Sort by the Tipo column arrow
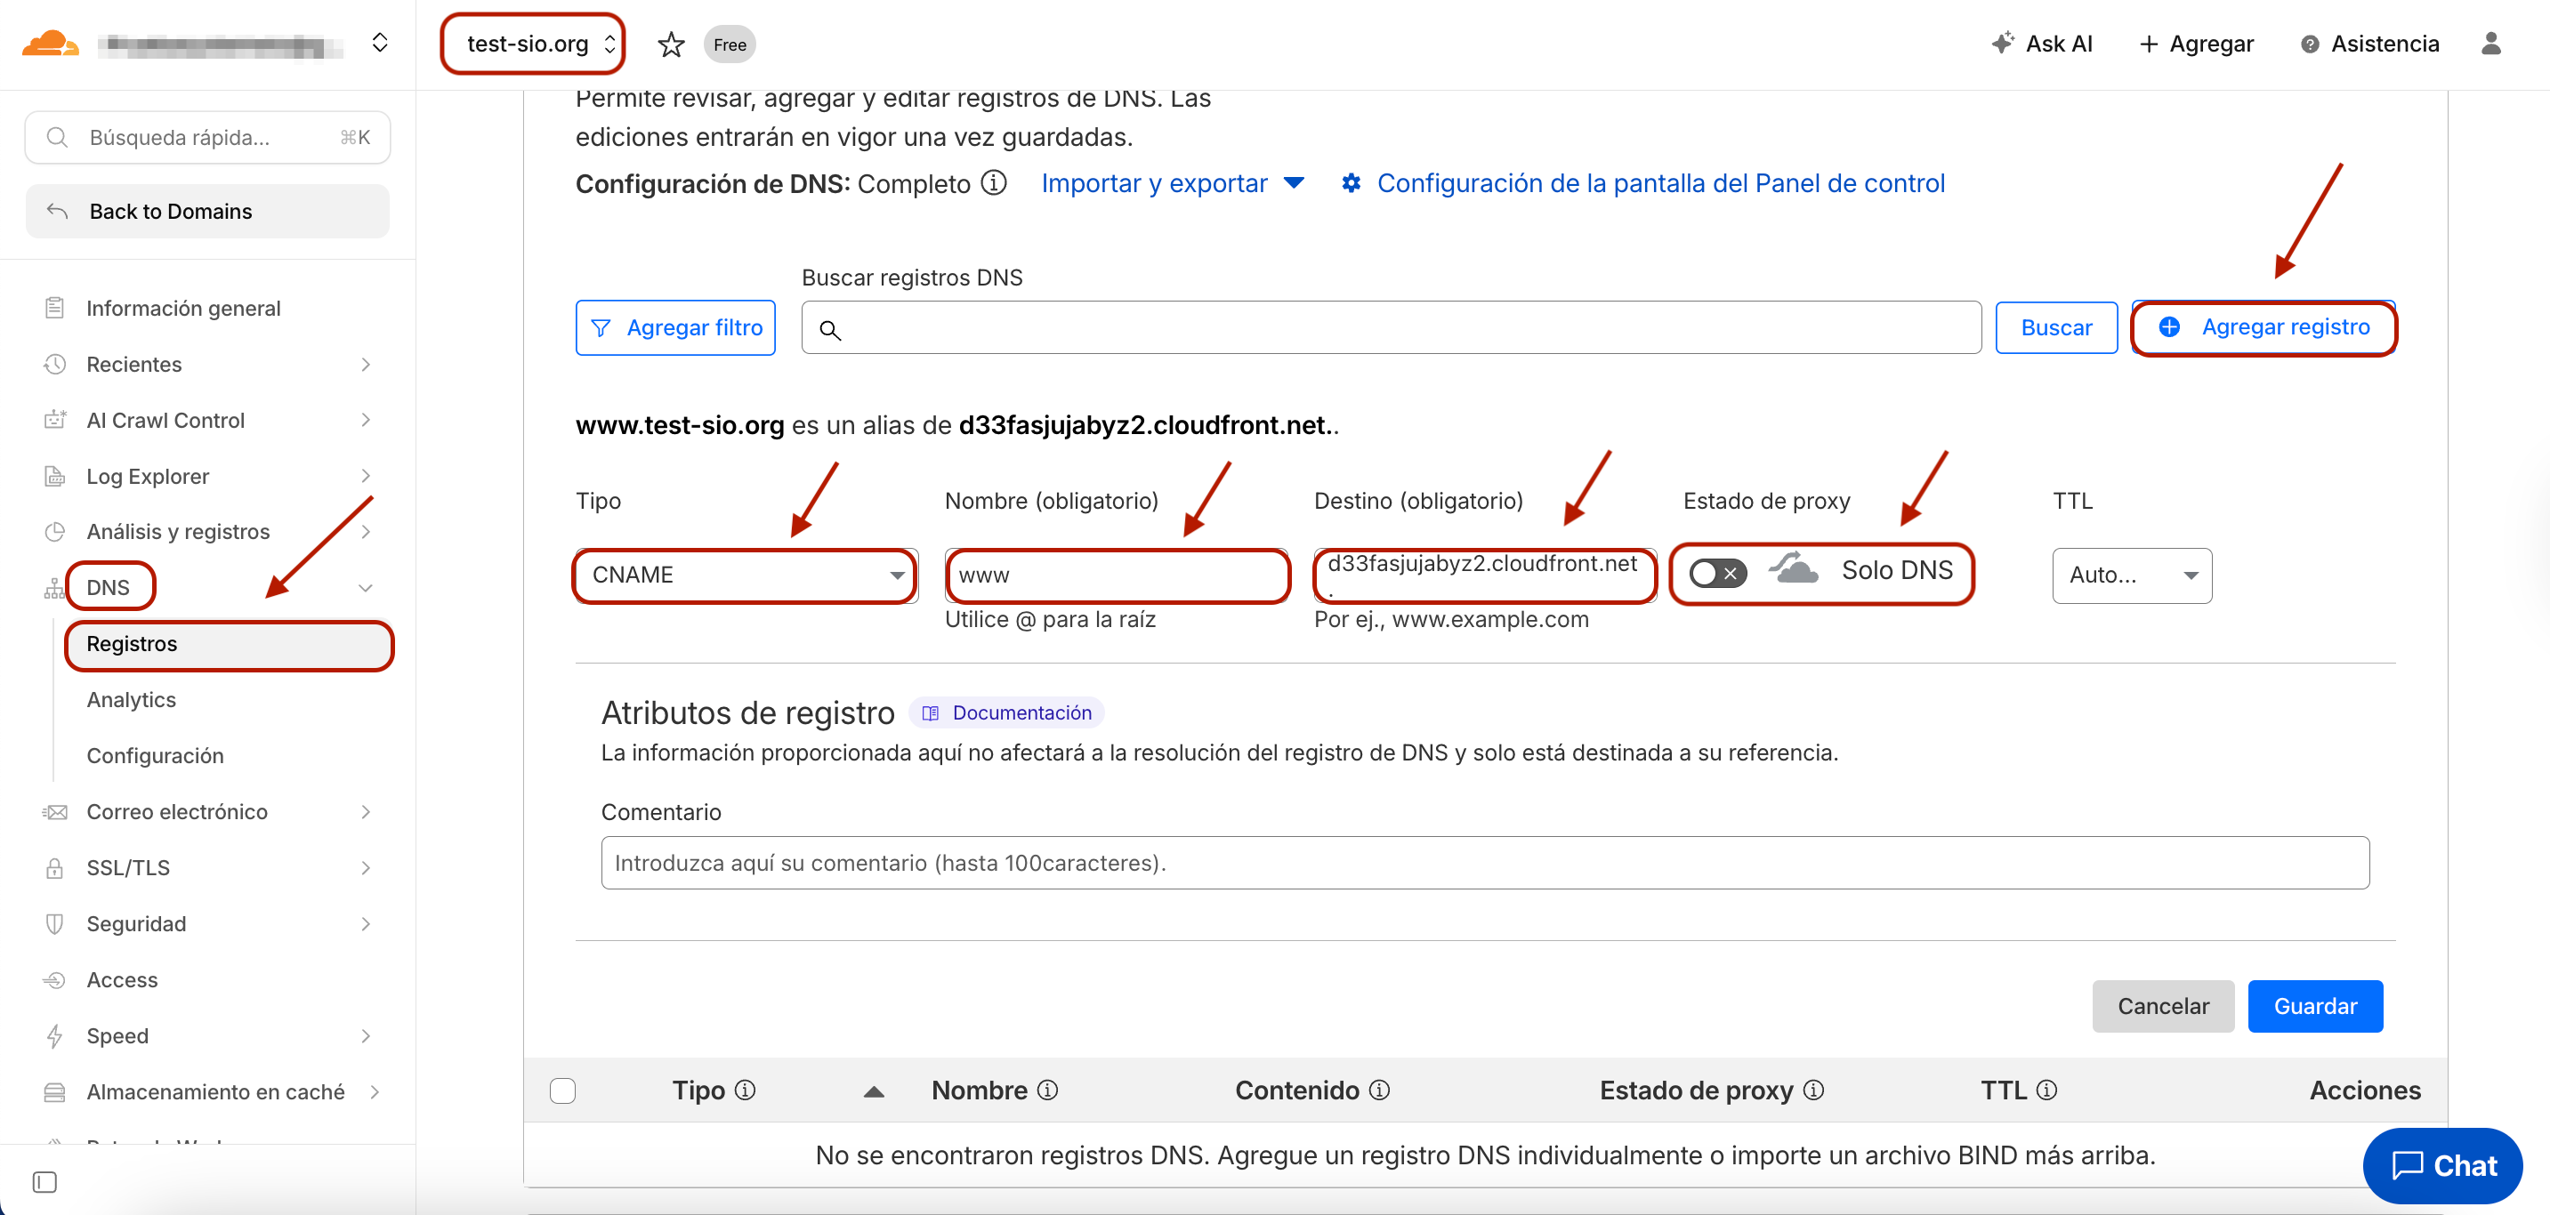This screenshot has width=2550, height=1215. pyautogui.click(x=873, y=1090)
